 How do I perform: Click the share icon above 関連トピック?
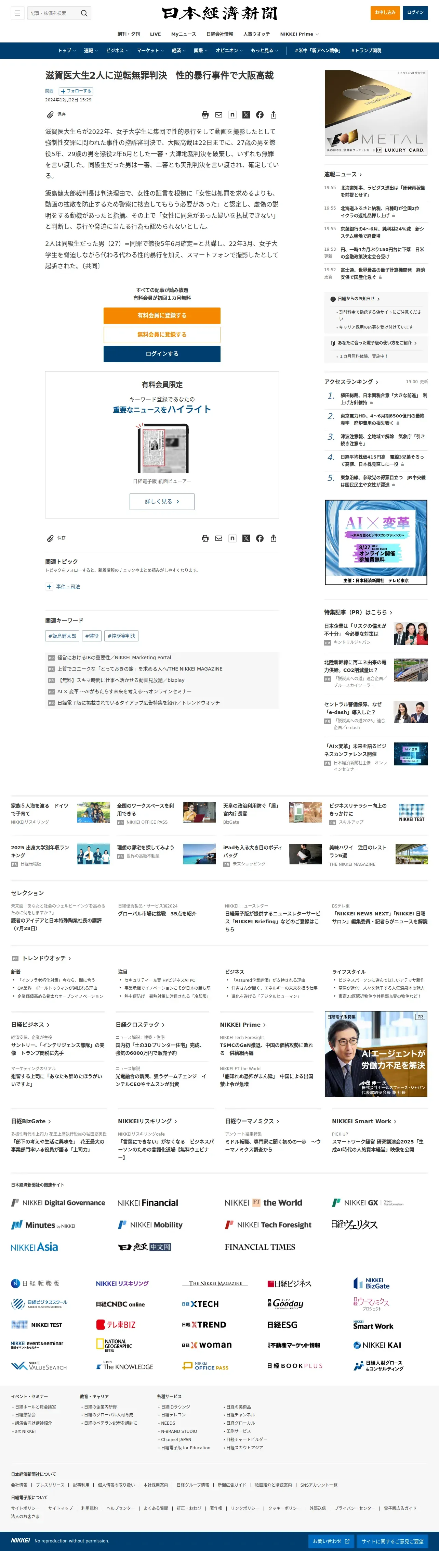(274, 538)
